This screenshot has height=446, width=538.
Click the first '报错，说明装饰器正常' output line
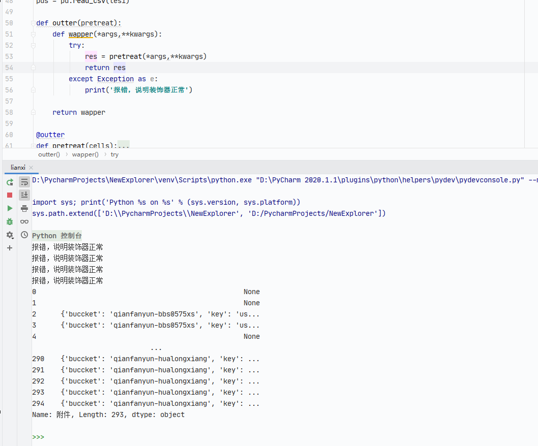67,247
